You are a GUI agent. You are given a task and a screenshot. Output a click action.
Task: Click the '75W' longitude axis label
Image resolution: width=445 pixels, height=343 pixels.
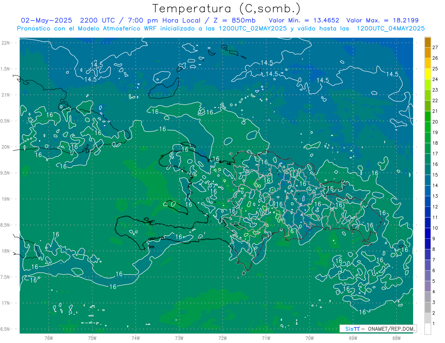point(92,338)
